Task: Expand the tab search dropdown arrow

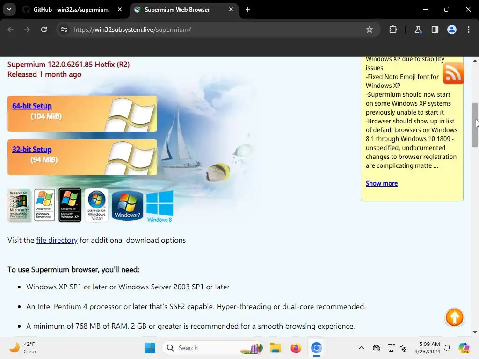Action: [x=9, y=9]
